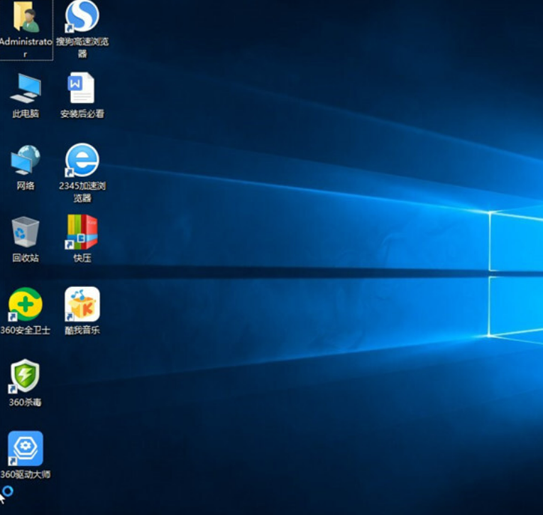This screenshot has width=543, height=515.
Task: Click the 酷我音乐 music player icon
Action: [x=82, y=305]
